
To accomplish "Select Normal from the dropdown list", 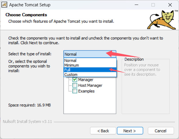I will tap(70, 60).
